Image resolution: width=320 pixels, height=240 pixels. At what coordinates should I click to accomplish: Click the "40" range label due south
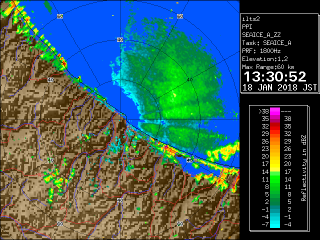tap(120, 200)
